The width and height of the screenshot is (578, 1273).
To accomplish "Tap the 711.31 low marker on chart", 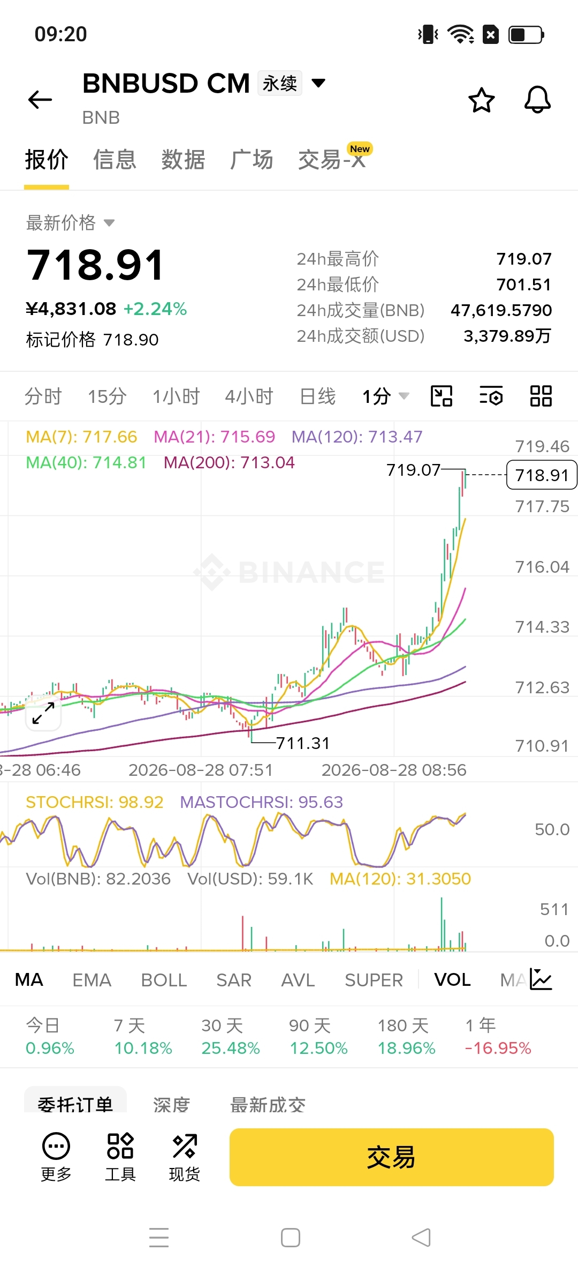I will pos(303,743).
